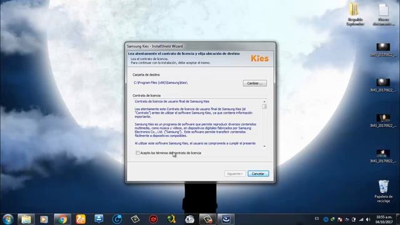The height and width of the screenshot is (225, 400).
Task: Open the Windows Start menu
Action: pos(8,219)
